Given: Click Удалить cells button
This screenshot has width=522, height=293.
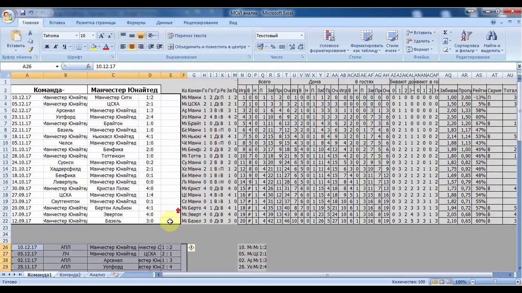Looking at the screenshot, I should click(421, 41).
